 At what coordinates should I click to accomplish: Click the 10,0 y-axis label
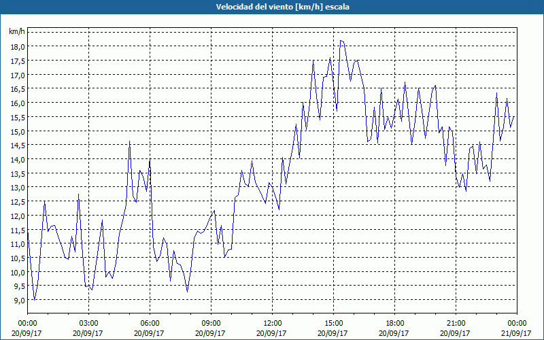(17, 273)
